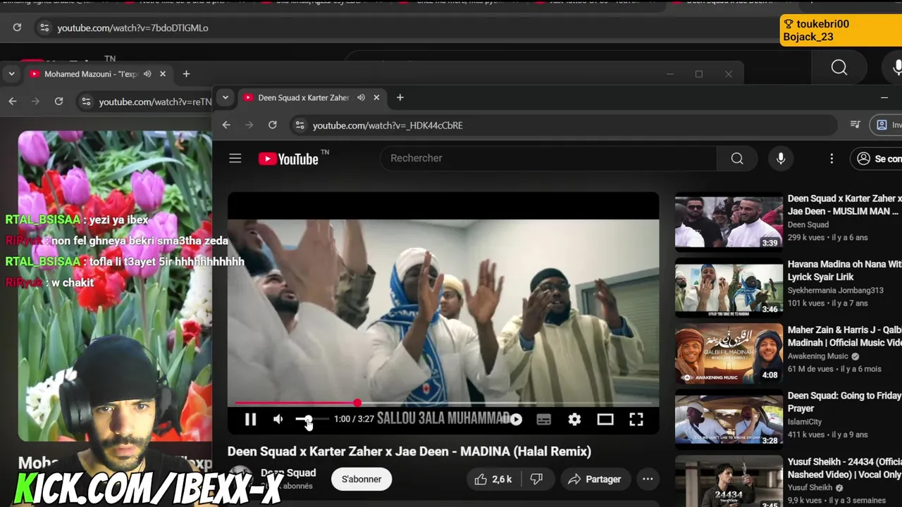This screenshot has width=902, height=507.
Task: Go forward in the Mazouni window
Action: (x=35, y=102)
